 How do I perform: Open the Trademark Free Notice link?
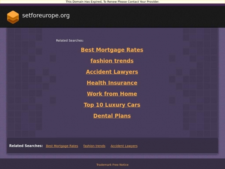(112, 165)
